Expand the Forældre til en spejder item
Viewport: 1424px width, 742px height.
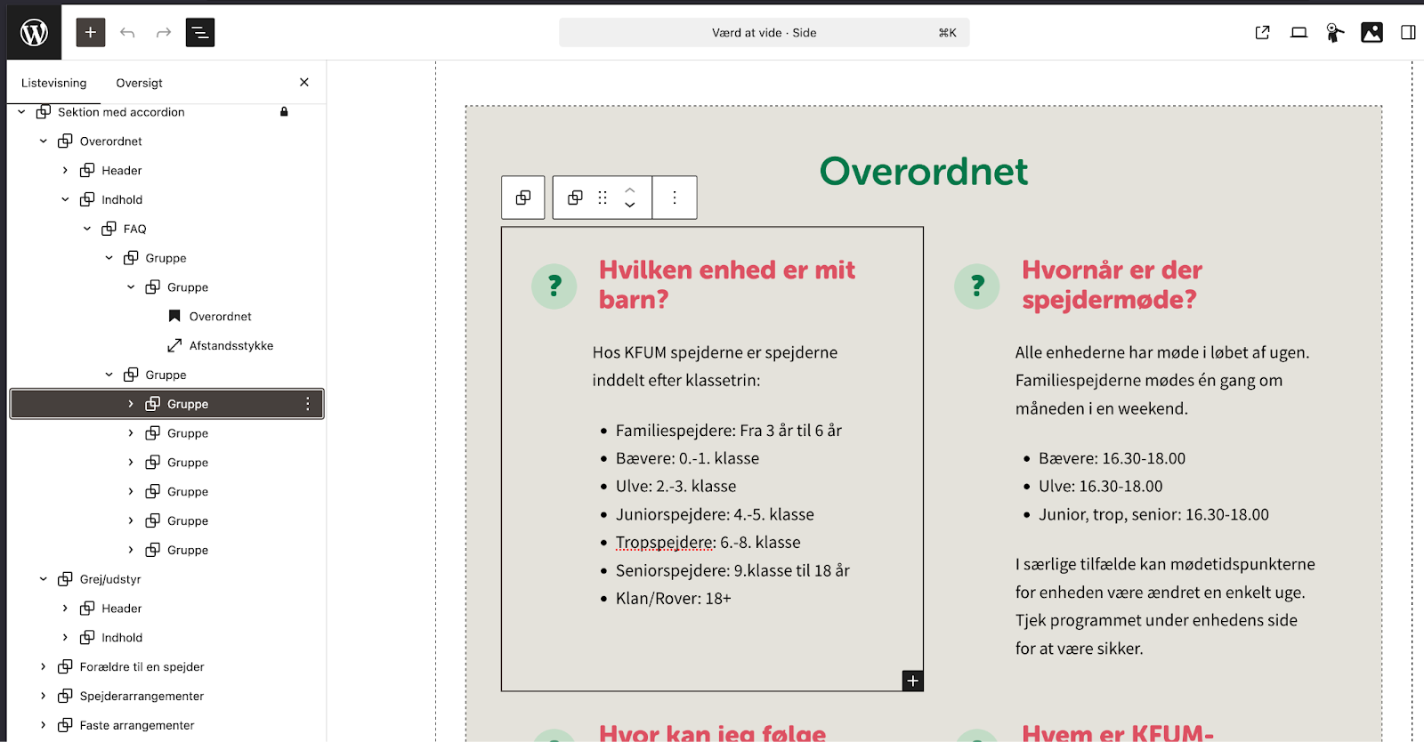(44, 666)
